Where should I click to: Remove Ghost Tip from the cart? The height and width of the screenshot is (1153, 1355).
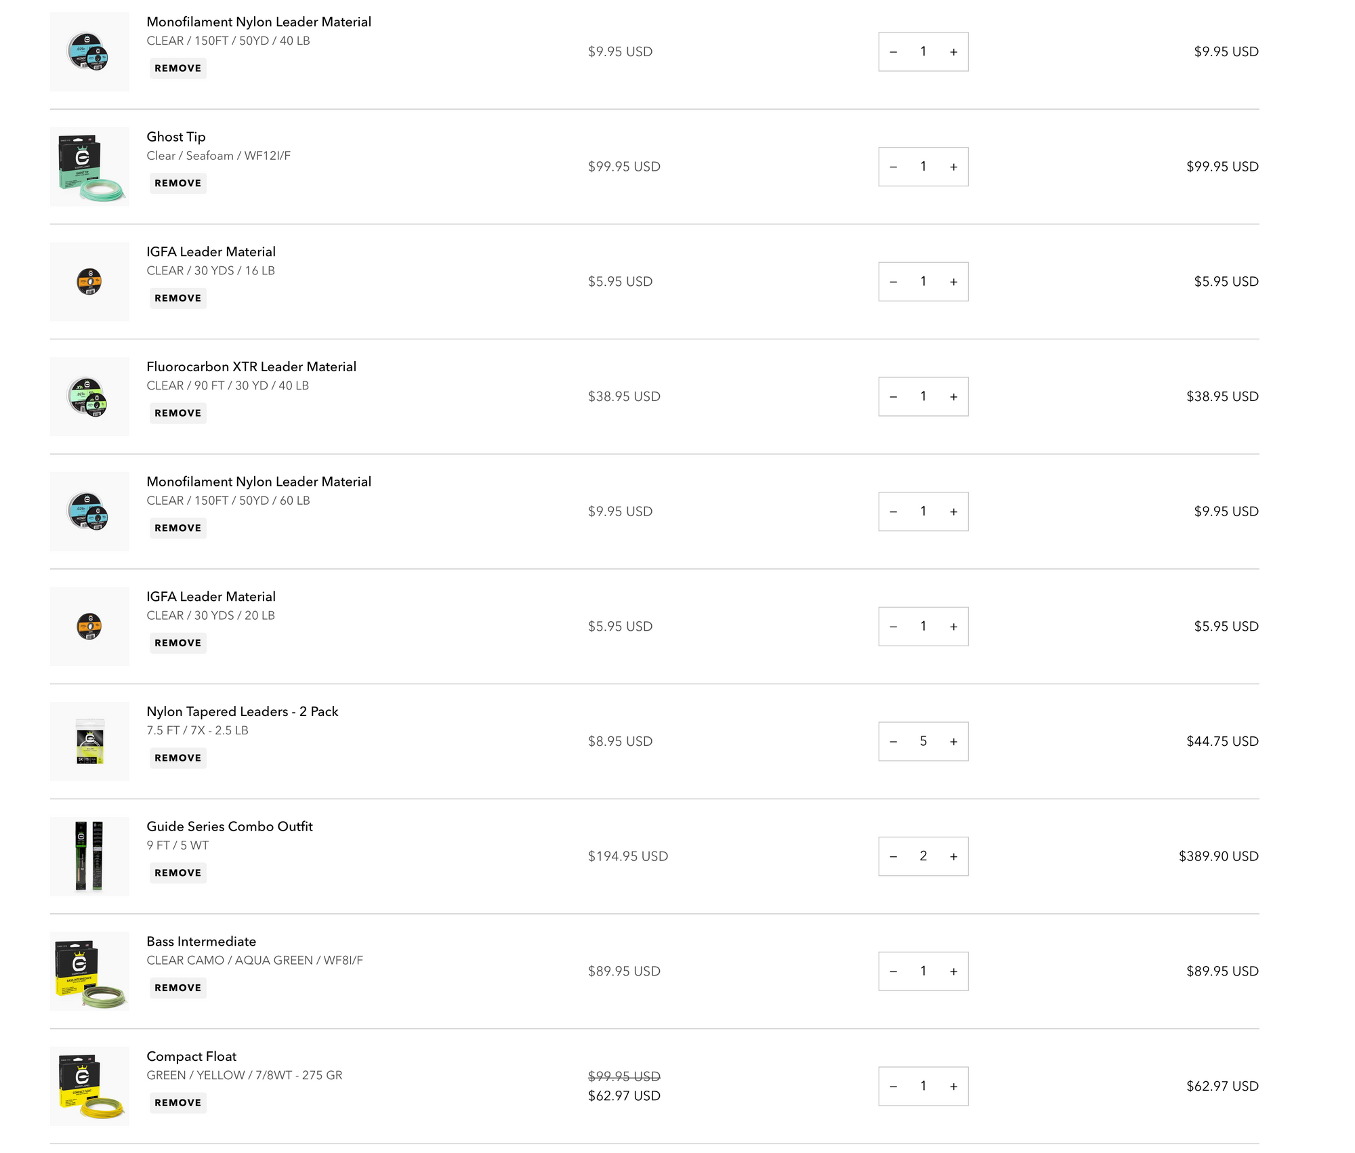(178, 184)
